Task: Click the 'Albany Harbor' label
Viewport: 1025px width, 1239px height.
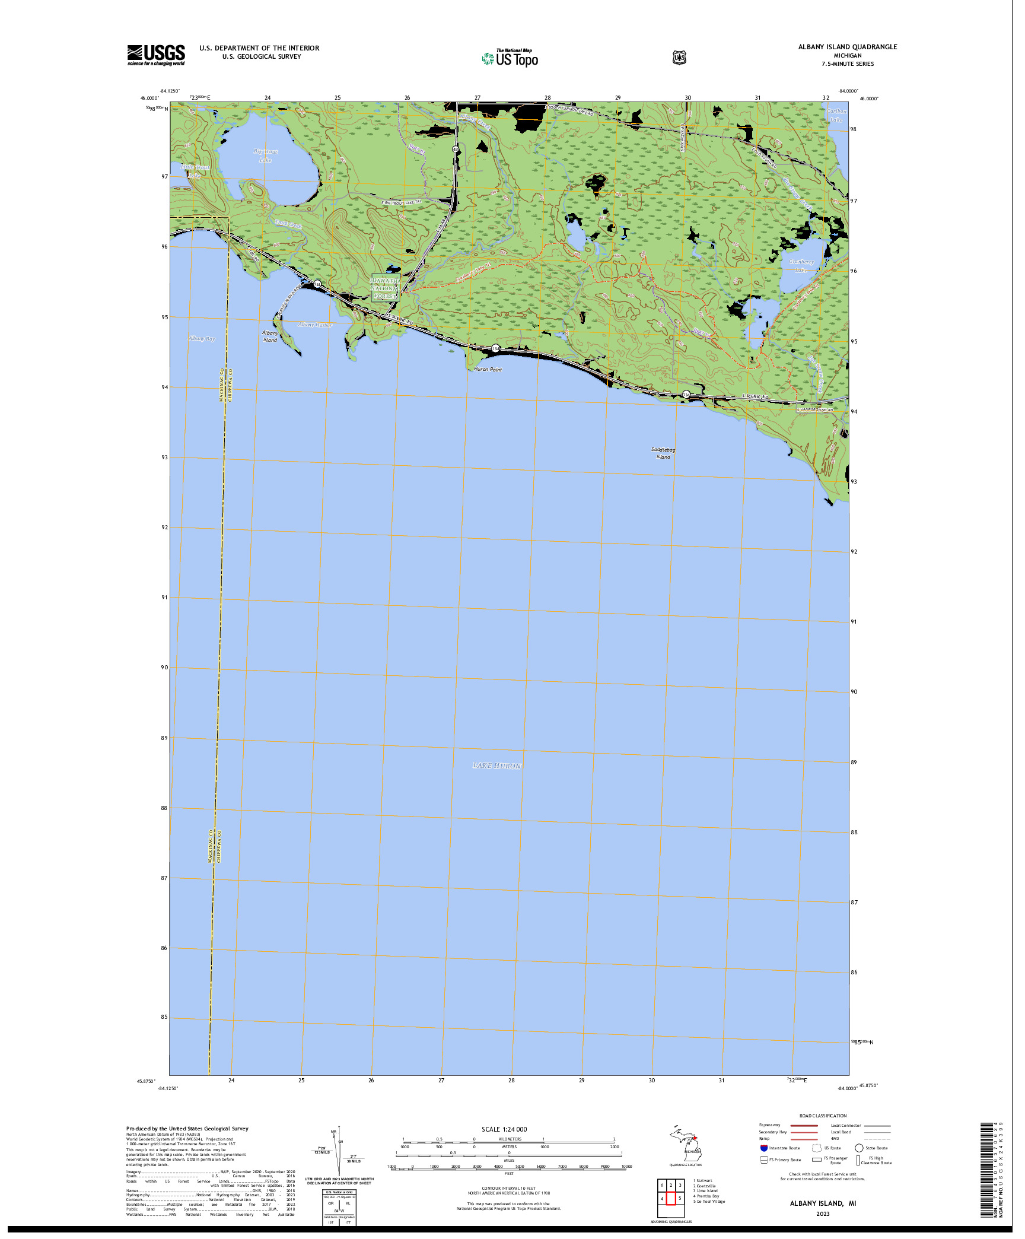Action: point(315,325)
